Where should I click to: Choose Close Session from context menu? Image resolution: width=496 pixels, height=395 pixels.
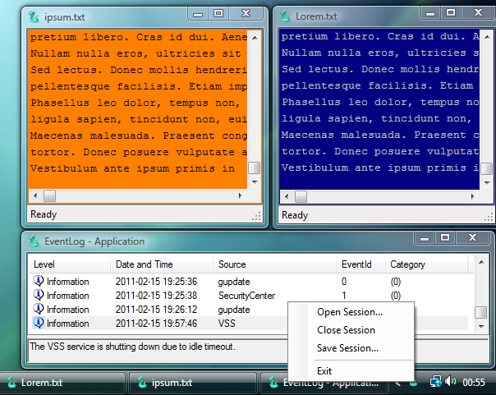[346, 330]
